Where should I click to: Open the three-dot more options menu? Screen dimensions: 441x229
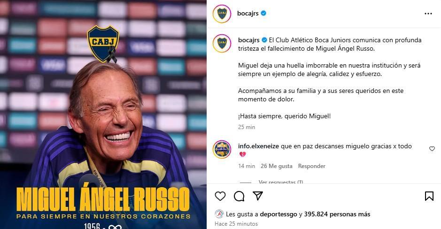pyautogui.click(x=428, y=14)
